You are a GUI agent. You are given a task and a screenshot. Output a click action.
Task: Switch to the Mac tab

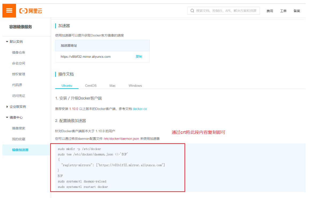pos(112,85)
